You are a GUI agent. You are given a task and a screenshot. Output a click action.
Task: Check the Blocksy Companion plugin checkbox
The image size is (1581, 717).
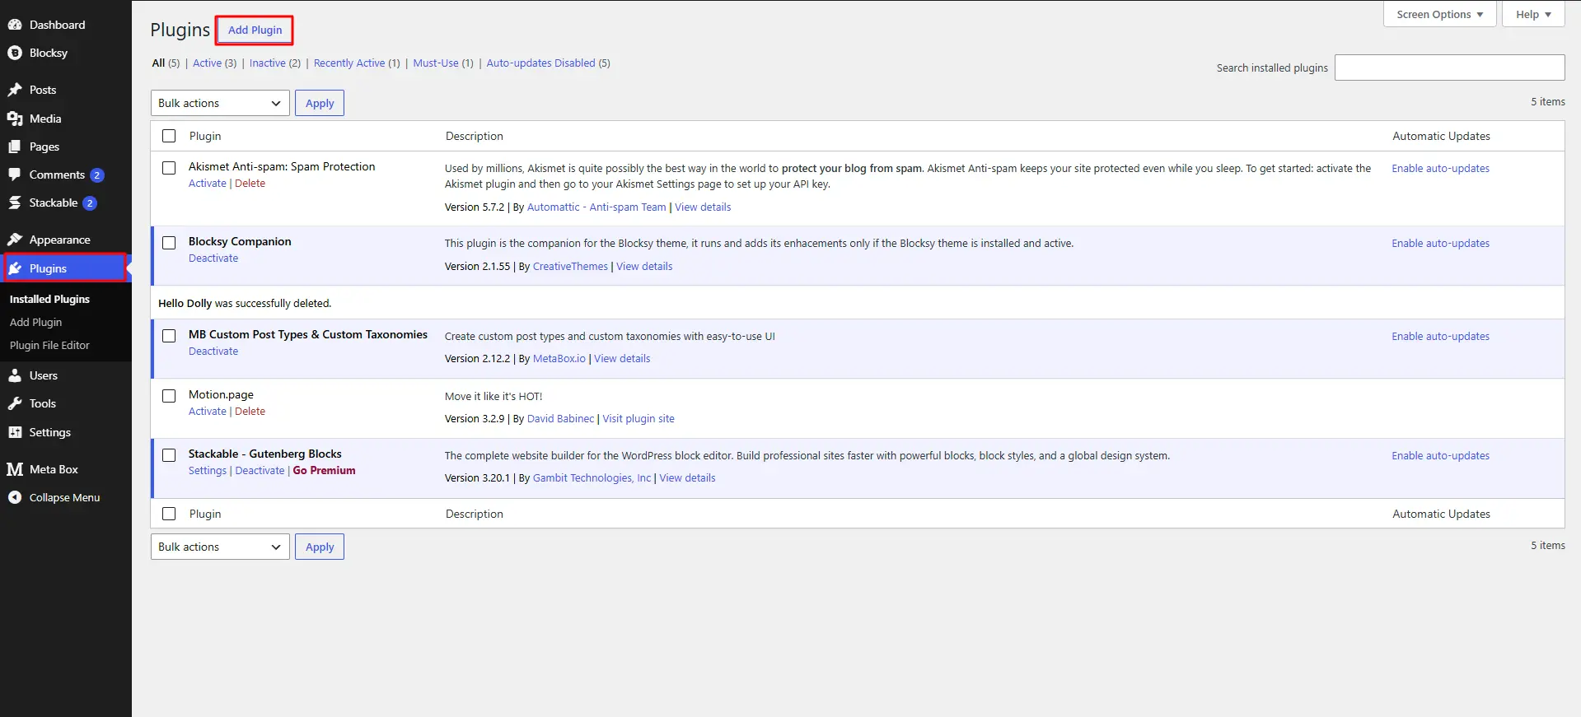click(x=169, y=243)
